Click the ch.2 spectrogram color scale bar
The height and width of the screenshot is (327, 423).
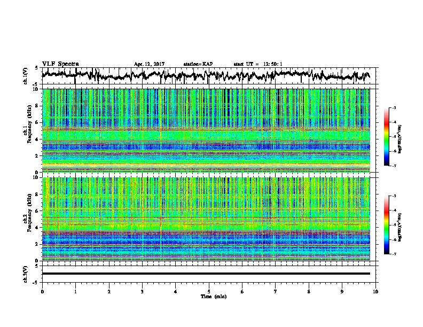point(386,225)
